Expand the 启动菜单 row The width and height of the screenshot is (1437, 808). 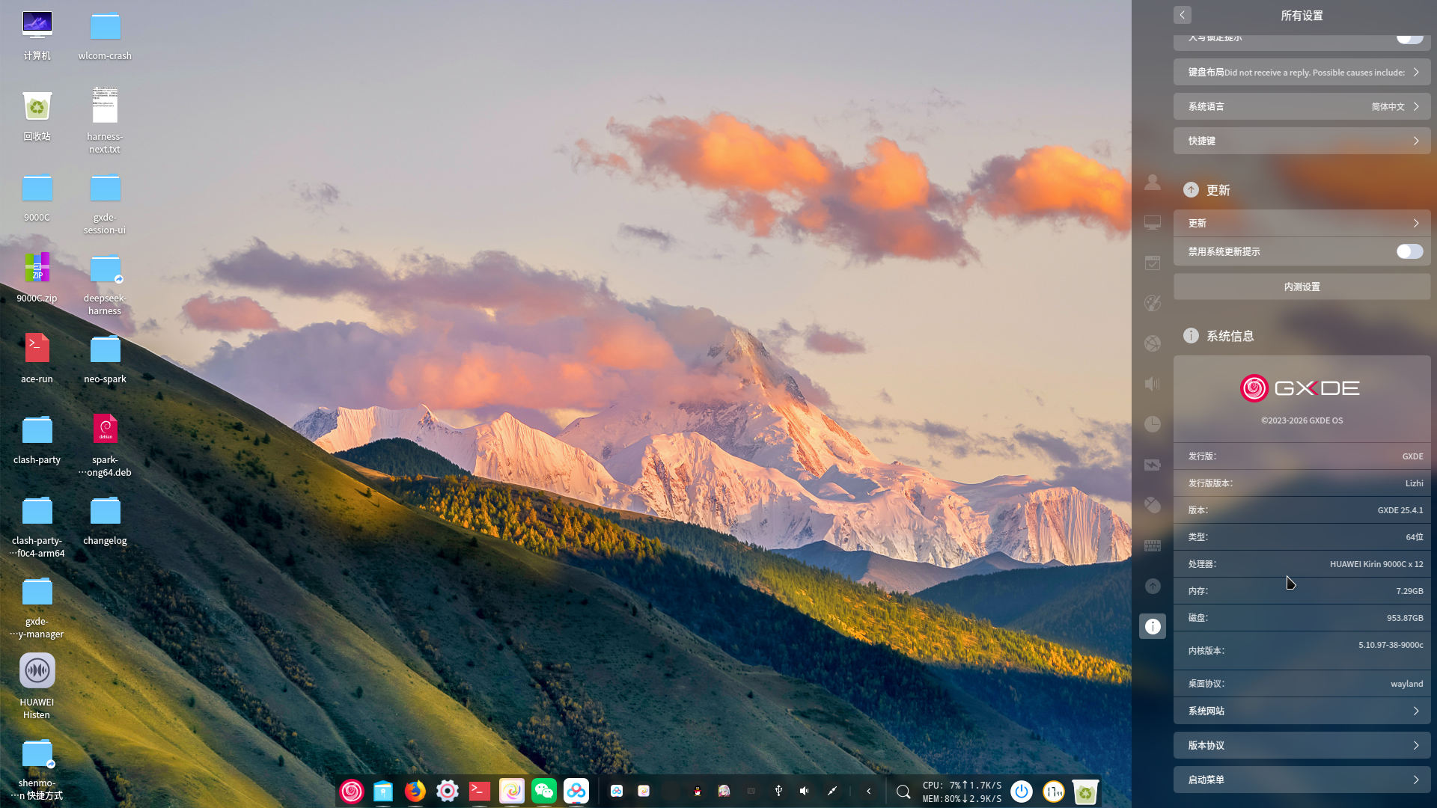point(1302,780)
